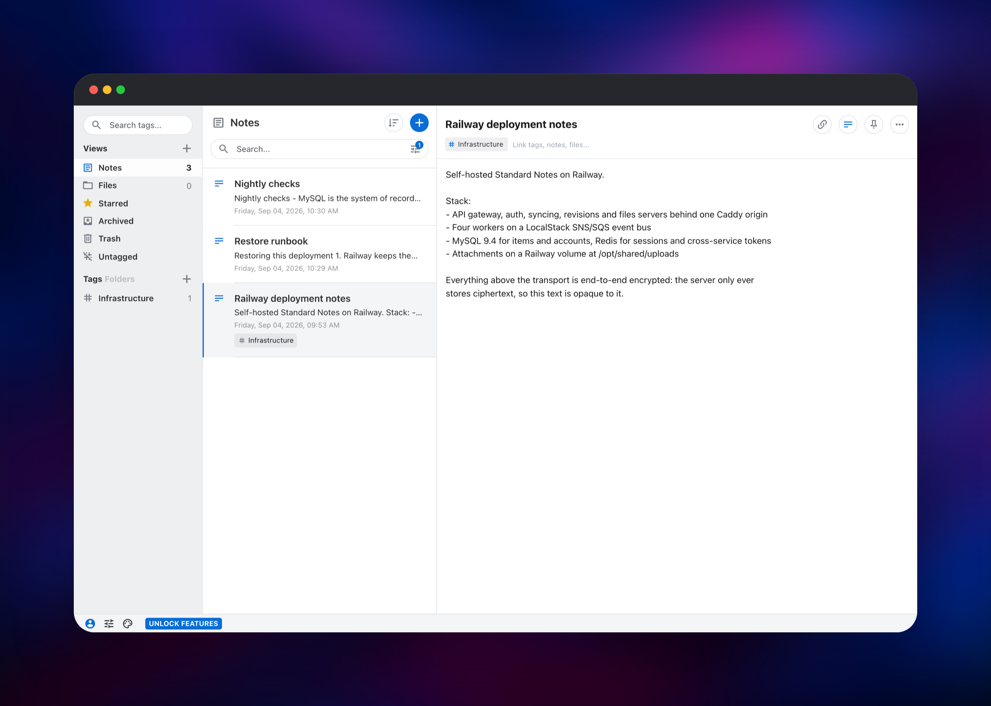Click the line mentioning MySQL 9.4 in the editor

point(608,240)
